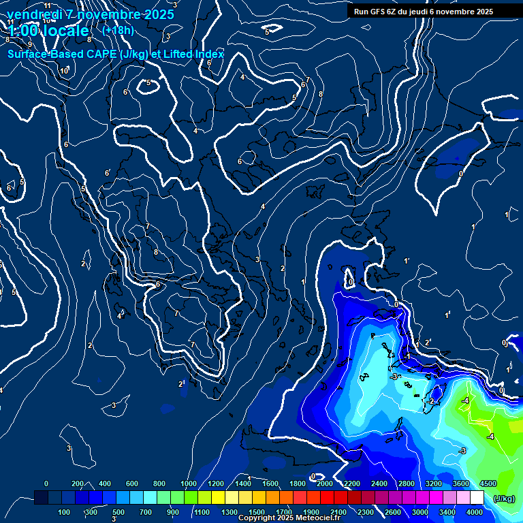Click the '800' legend value

click(x=159, y=484)
